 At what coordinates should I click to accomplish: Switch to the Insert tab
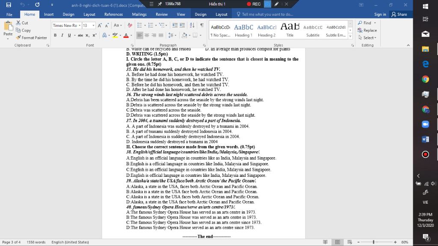click(x=49, y=14)
